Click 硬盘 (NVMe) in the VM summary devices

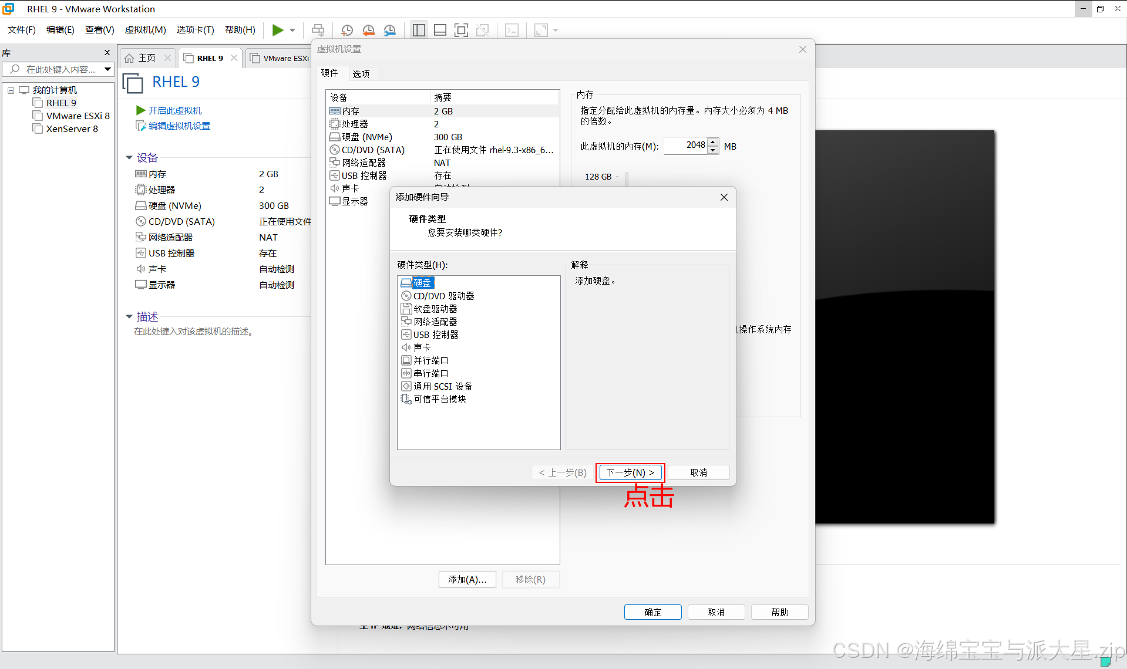(x=174, y=206)
